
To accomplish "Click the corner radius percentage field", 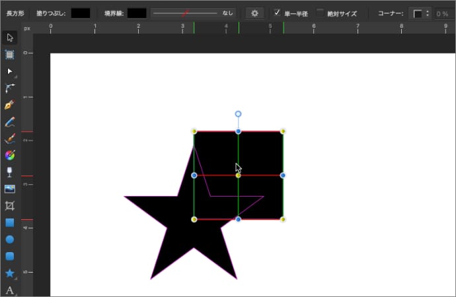I will [x=441, y=13].
